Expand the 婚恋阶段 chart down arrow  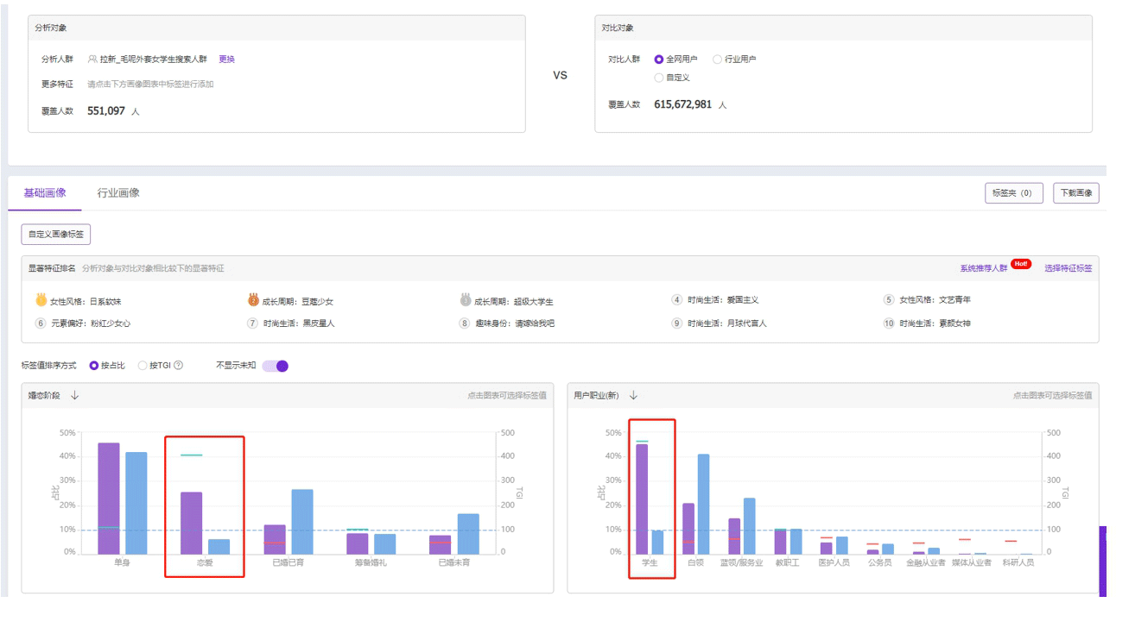point(75,396)
